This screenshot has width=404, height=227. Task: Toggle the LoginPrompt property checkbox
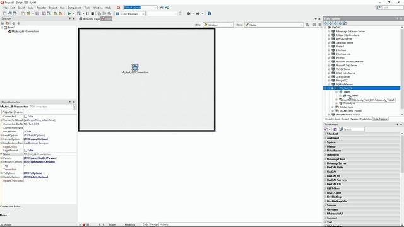pos(25,150)
